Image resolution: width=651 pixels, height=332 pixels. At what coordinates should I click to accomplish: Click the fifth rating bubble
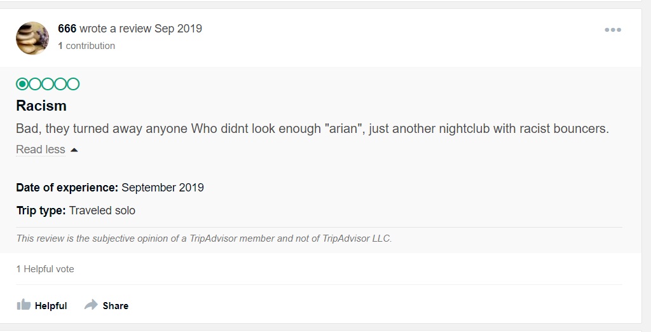point(73,84)
